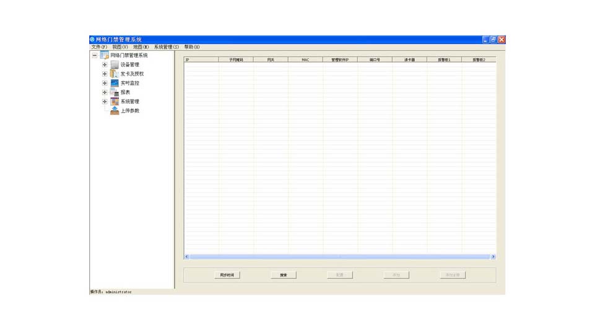Click the 同步时间 sync time button
The image size is (595, 331).
pyautogui.click(x=227, y=275)
